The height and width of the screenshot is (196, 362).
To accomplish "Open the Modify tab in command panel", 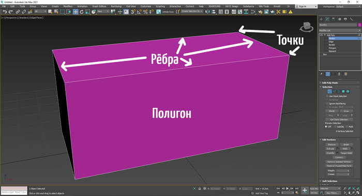I will pyautogui.click(x=327, y=19).
